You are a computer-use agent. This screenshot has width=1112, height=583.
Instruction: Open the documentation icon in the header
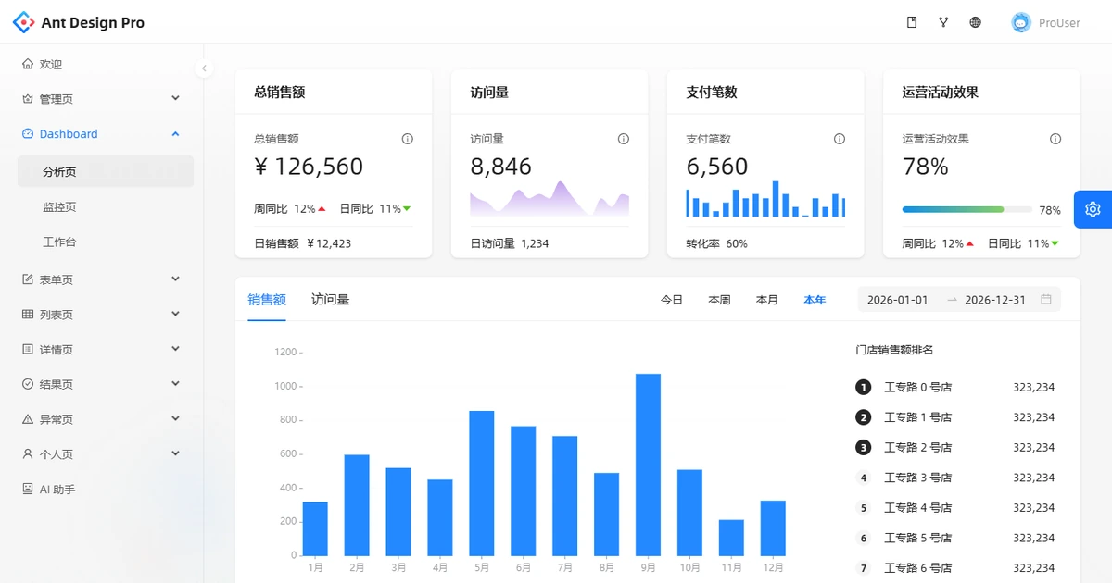[912, 22]
